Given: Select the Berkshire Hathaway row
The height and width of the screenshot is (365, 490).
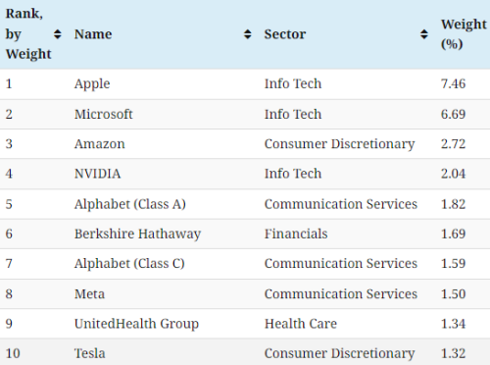Looking at the screenshot, I should coord(245,234).
